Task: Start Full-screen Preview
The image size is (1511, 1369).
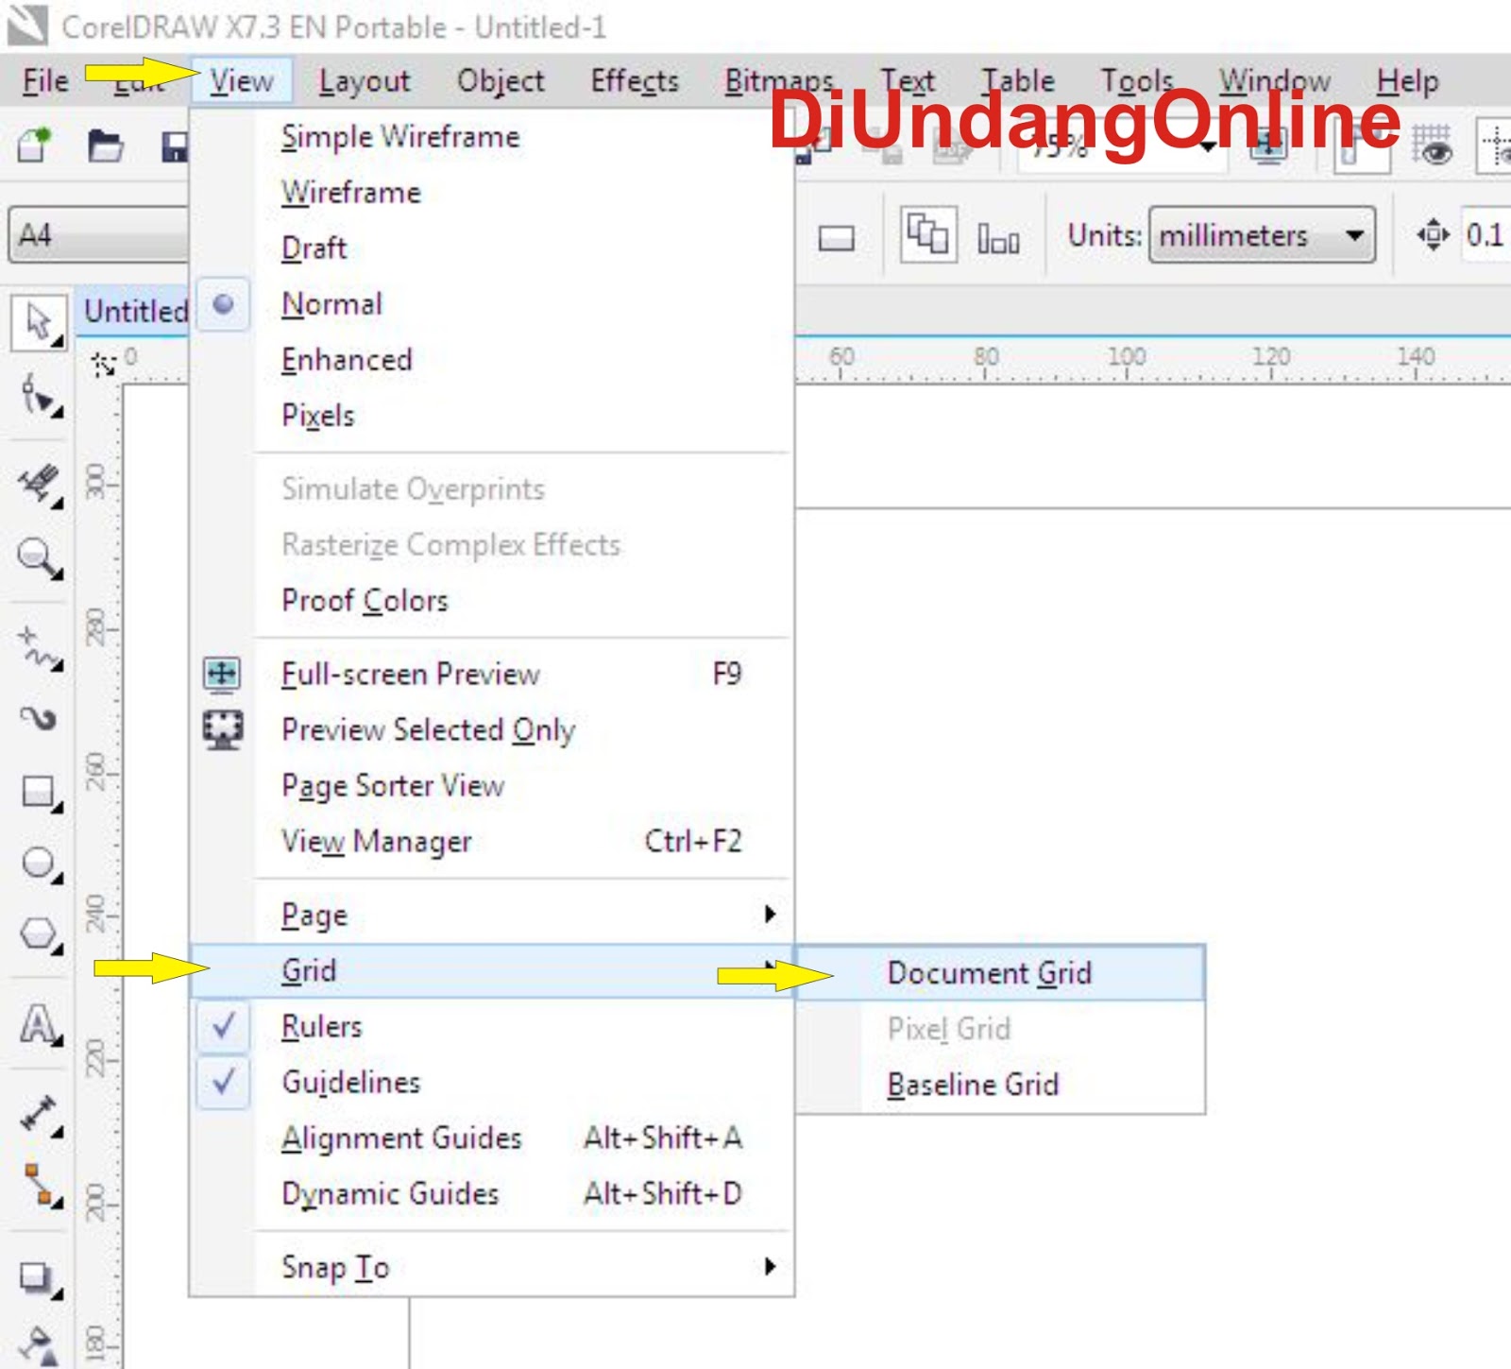Action: [x=412, y=674]
